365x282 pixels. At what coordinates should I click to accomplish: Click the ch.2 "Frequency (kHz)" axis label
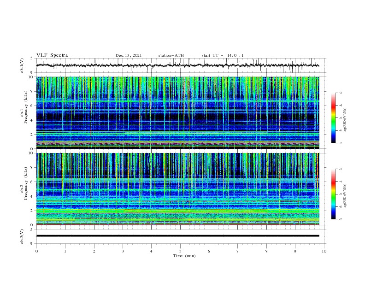[x=25, y=183]
